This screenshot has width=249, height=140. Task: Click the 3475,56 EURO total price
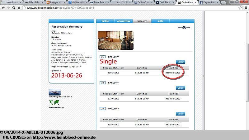pos(173,125)
